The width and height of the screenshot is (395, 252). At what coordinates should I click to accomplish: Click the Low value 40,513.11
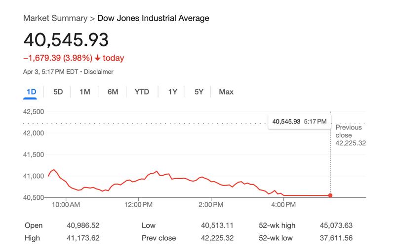tap(217, 225)
